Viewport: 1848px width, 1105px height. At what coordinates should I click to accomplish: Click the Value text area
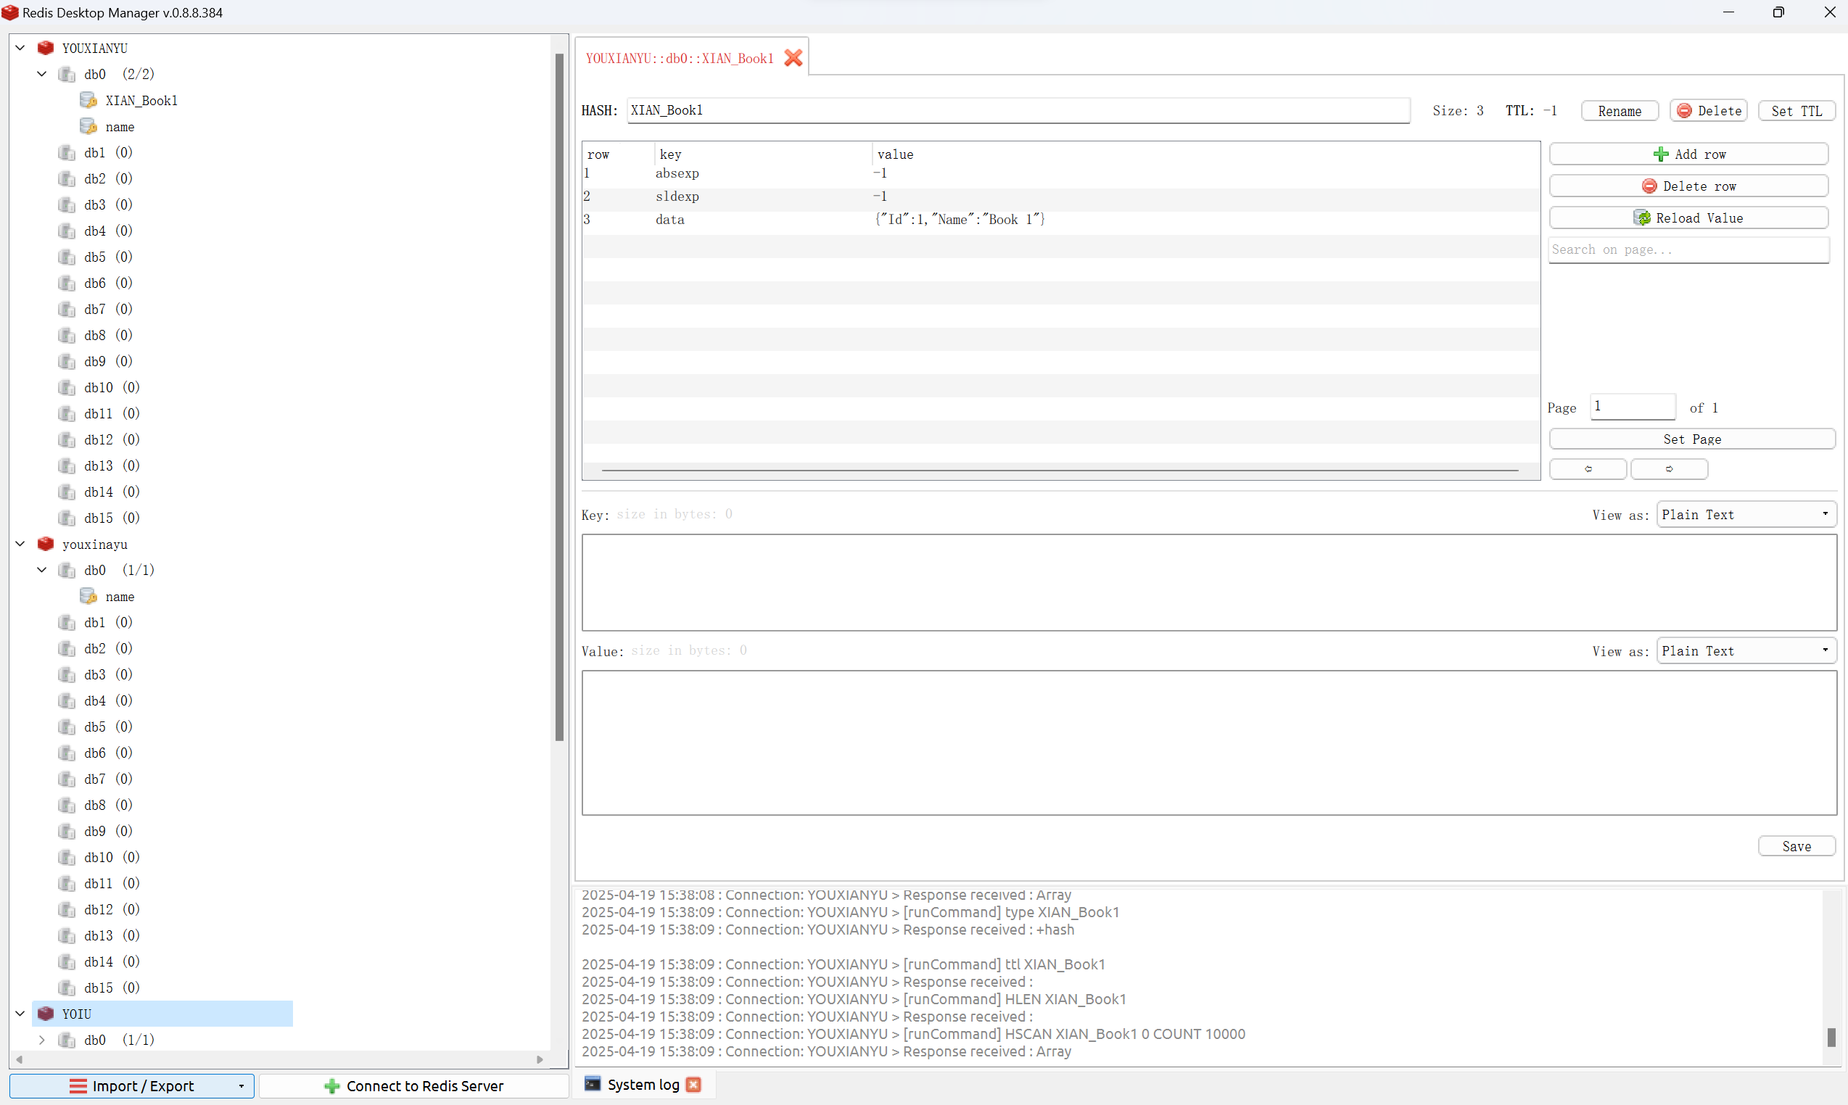[x=1209, y=742]
